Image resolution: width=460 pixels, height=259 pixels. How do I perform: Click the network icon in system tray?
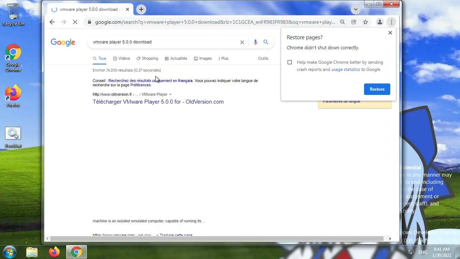pyautogui.click(x=411, y=252)
